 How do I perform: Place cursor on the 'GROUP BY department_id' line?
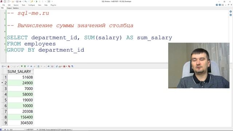(45, 50)
